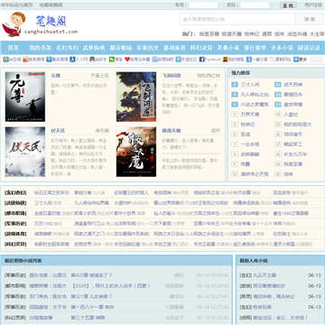Viewport: 325px width, 325px height.
Task: Click the 元尊 title link
Action: (x=55, y=75)
